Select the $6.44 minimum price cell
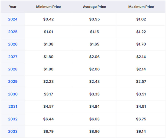 click(x=48, y=119)
